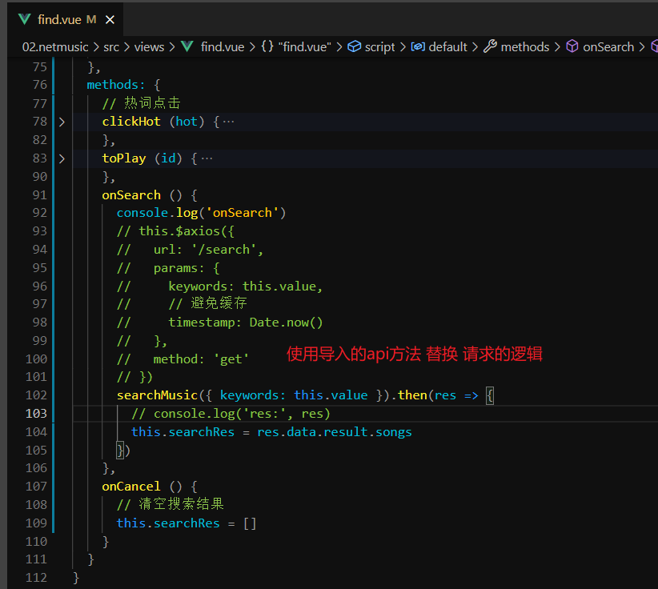Viewport: 658px width, 589px height.
Task: Click the commented this.$axios line
Action: tap(175, 231)
